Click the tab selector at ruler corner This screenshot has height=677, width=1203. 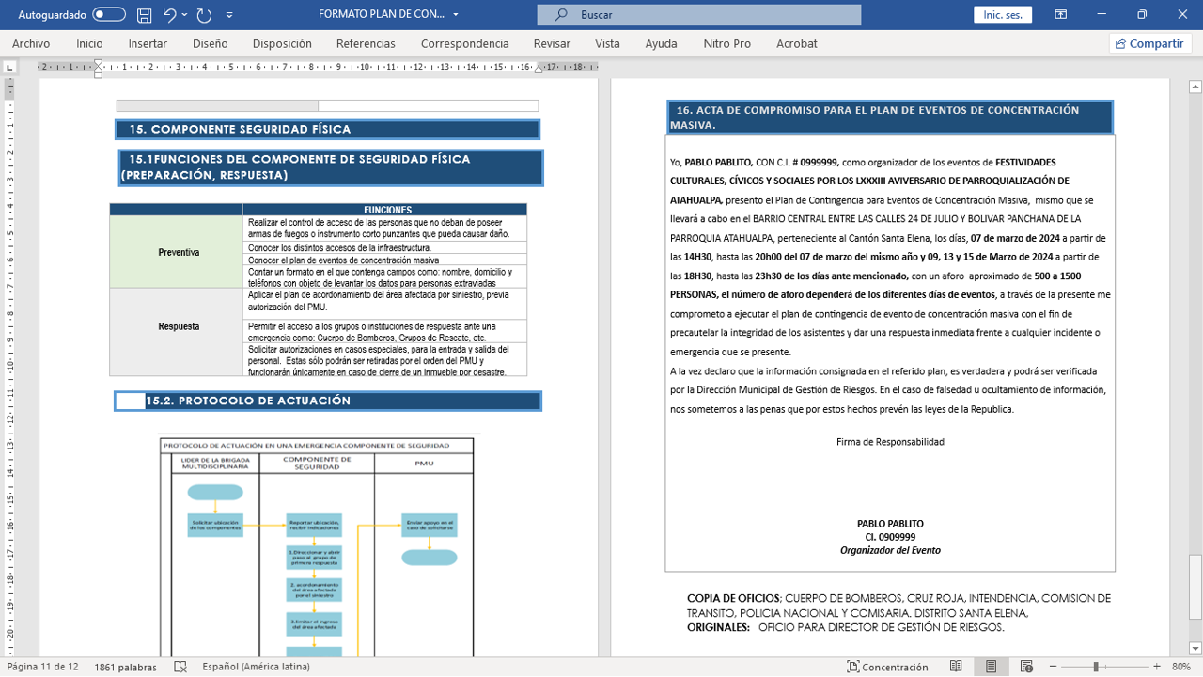pyautogui.click(x=9, y=68)
